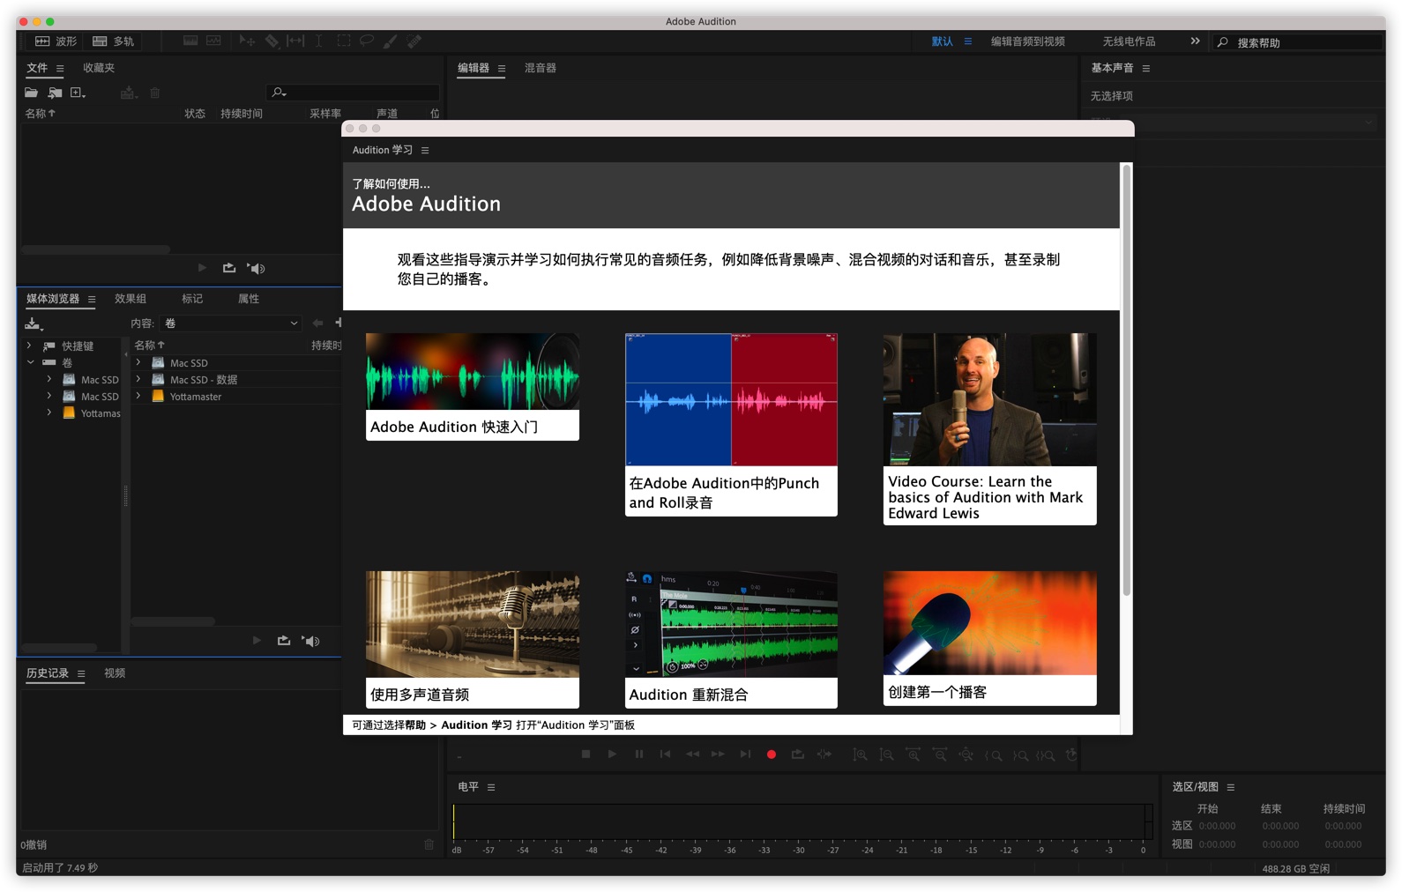1402x892 pixels.
Task: Toggle auto-play speaker in media browser
Action: (310, 641)
